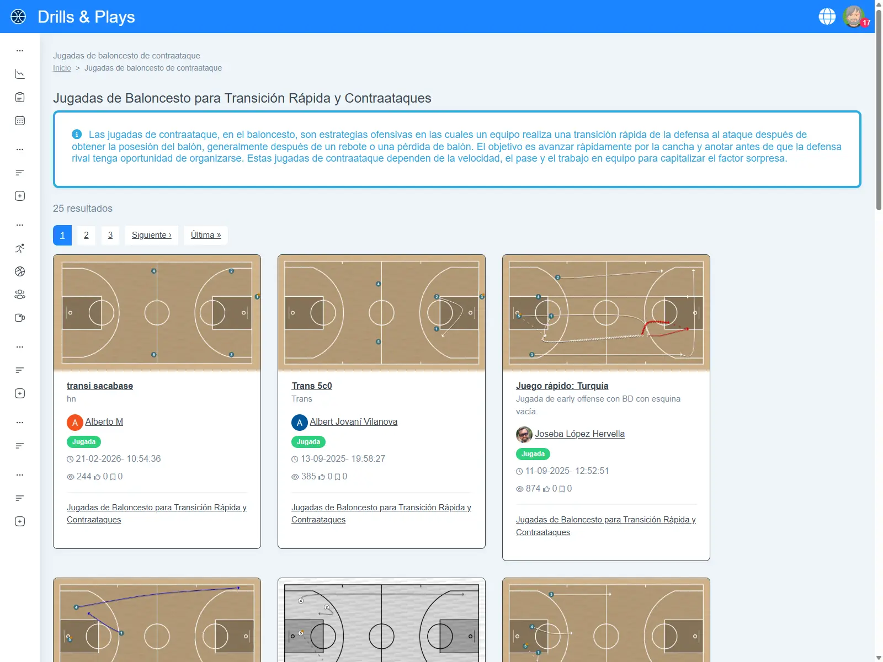Open the line chart sidebar icon
Image resolution: width=883 pixels, height=662 pixels.
20,74
